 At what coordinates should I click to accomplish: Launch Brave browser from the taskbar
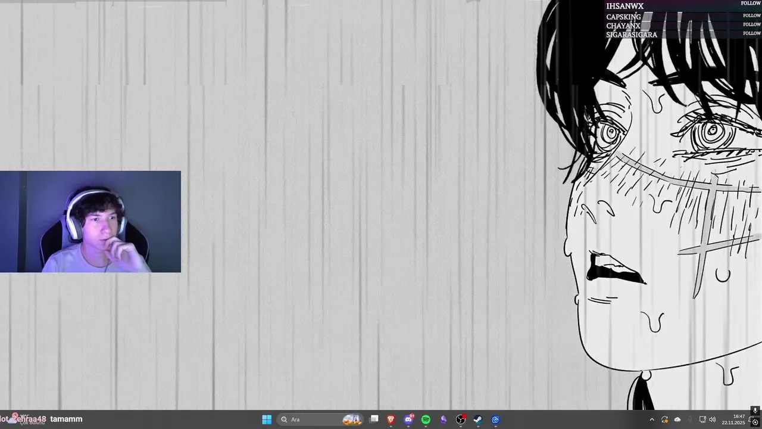pos(391,419)
